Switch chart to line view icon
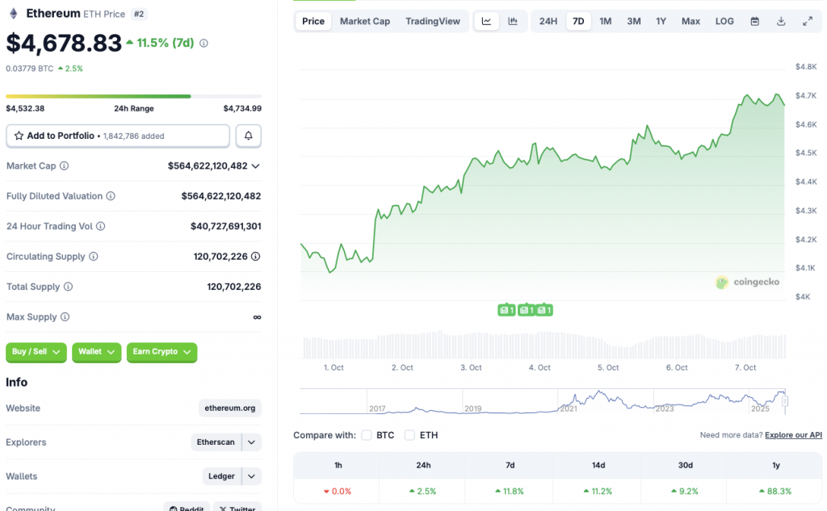827x511 pixels. 486,21
